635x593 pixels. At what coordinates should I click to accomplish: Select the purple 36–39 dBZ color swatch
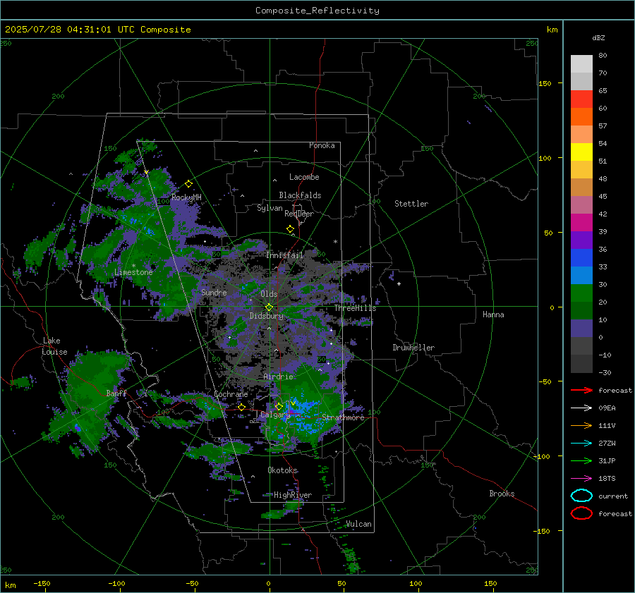pyautogui.click(x=581, y=240)
